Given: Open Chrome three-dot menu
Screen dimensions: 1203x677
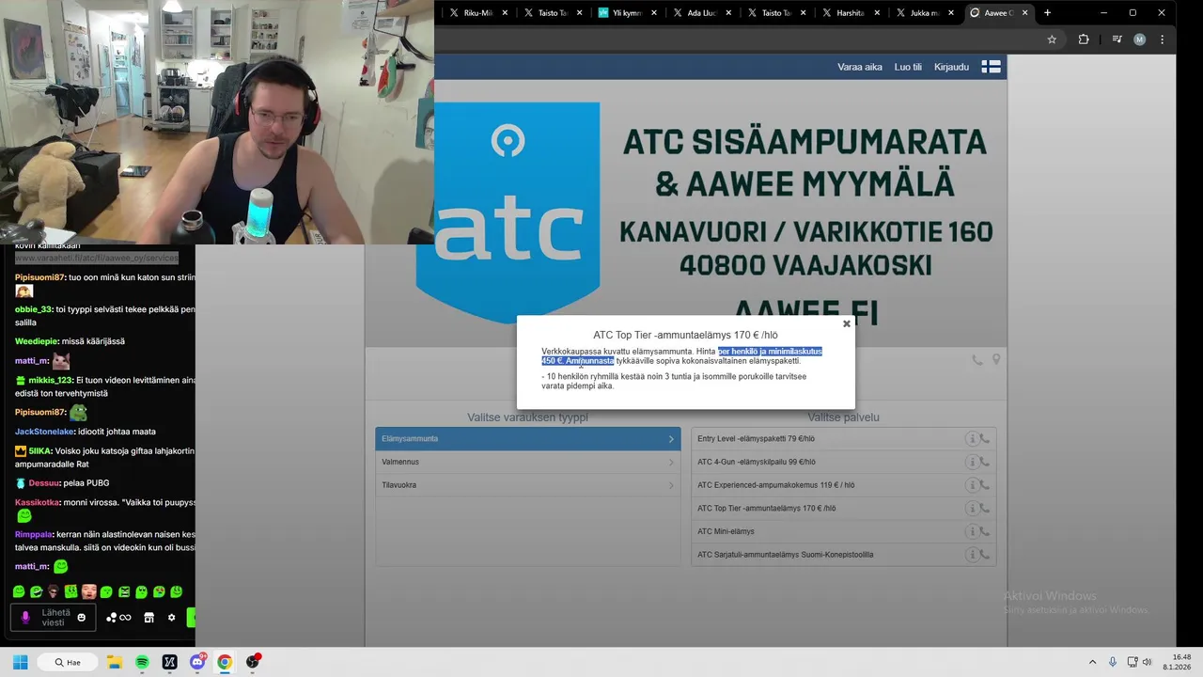Looking at the screenshot, I should coord(1163,39).
